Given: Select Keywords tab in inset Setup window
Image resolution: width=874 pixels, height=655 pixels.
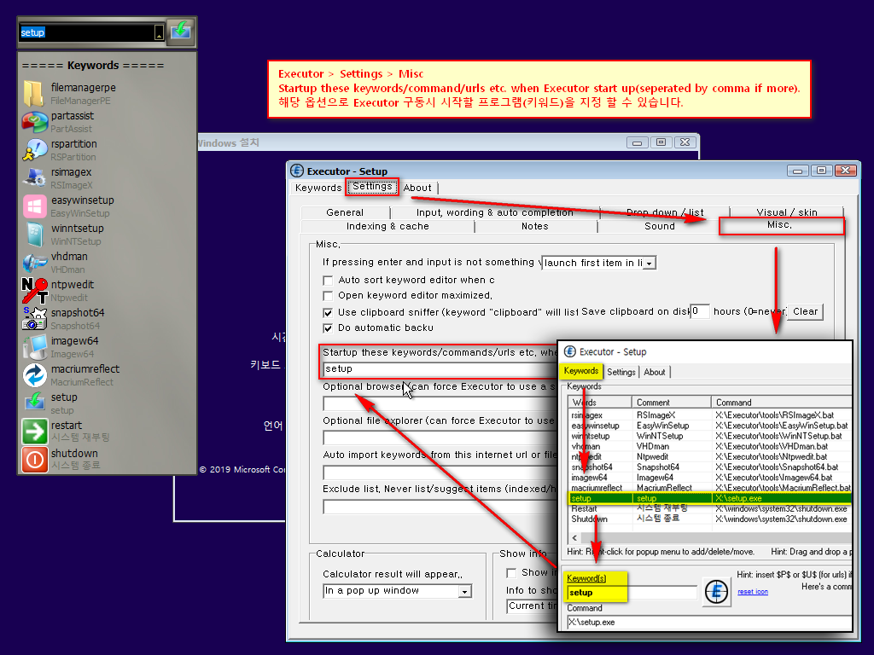Looking at the screenshot, I should (580, 371).
